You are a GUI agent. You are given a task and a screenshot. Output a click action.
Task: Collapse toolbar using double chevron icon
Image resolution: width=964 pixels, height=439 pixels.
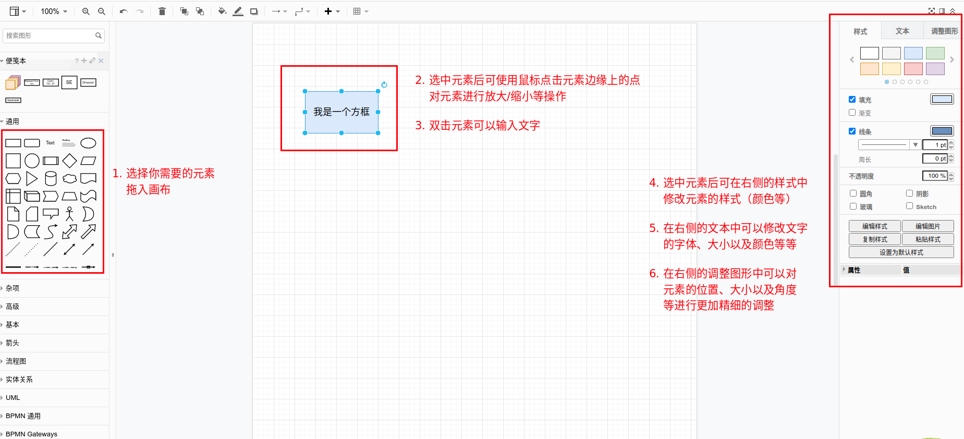pos(953,11)
